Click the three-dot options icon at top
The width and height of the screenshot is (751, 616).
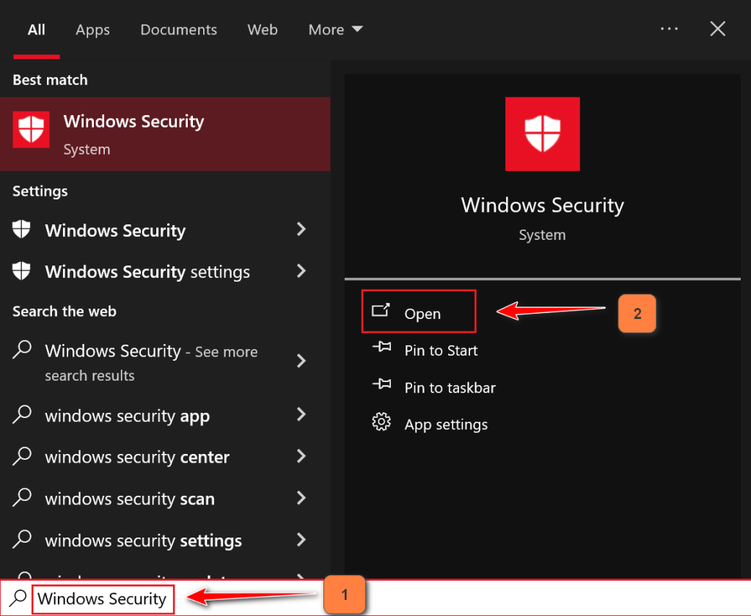point(669,29)
